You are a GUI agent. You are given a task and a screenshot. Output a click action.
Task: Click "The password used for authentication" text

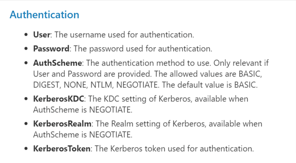143,49
